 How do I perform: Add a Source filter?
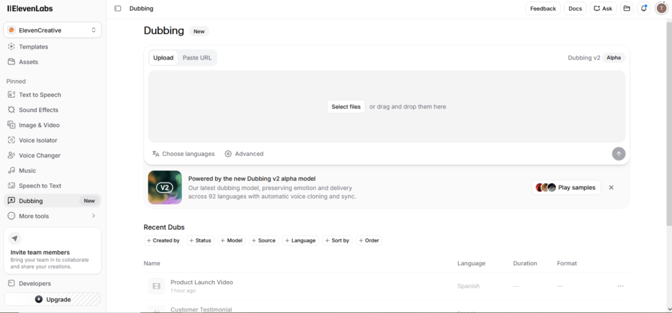coord(264,241)
